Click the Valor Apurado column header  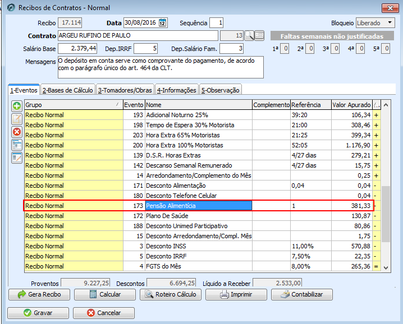(x=352, y=105)
